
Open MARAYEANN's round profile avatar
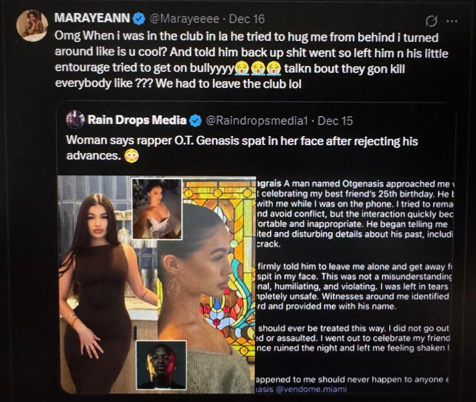[32, 25]
